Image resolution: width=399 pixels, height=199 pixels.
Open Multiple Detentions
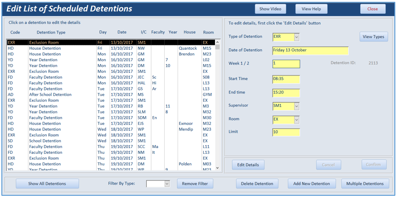click(365, 183)
